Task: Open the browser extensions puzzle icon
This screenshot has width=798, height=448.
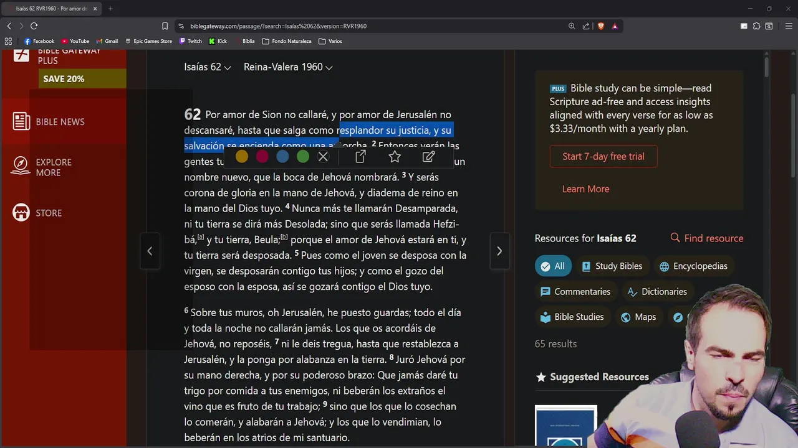Action: point(756,26)
